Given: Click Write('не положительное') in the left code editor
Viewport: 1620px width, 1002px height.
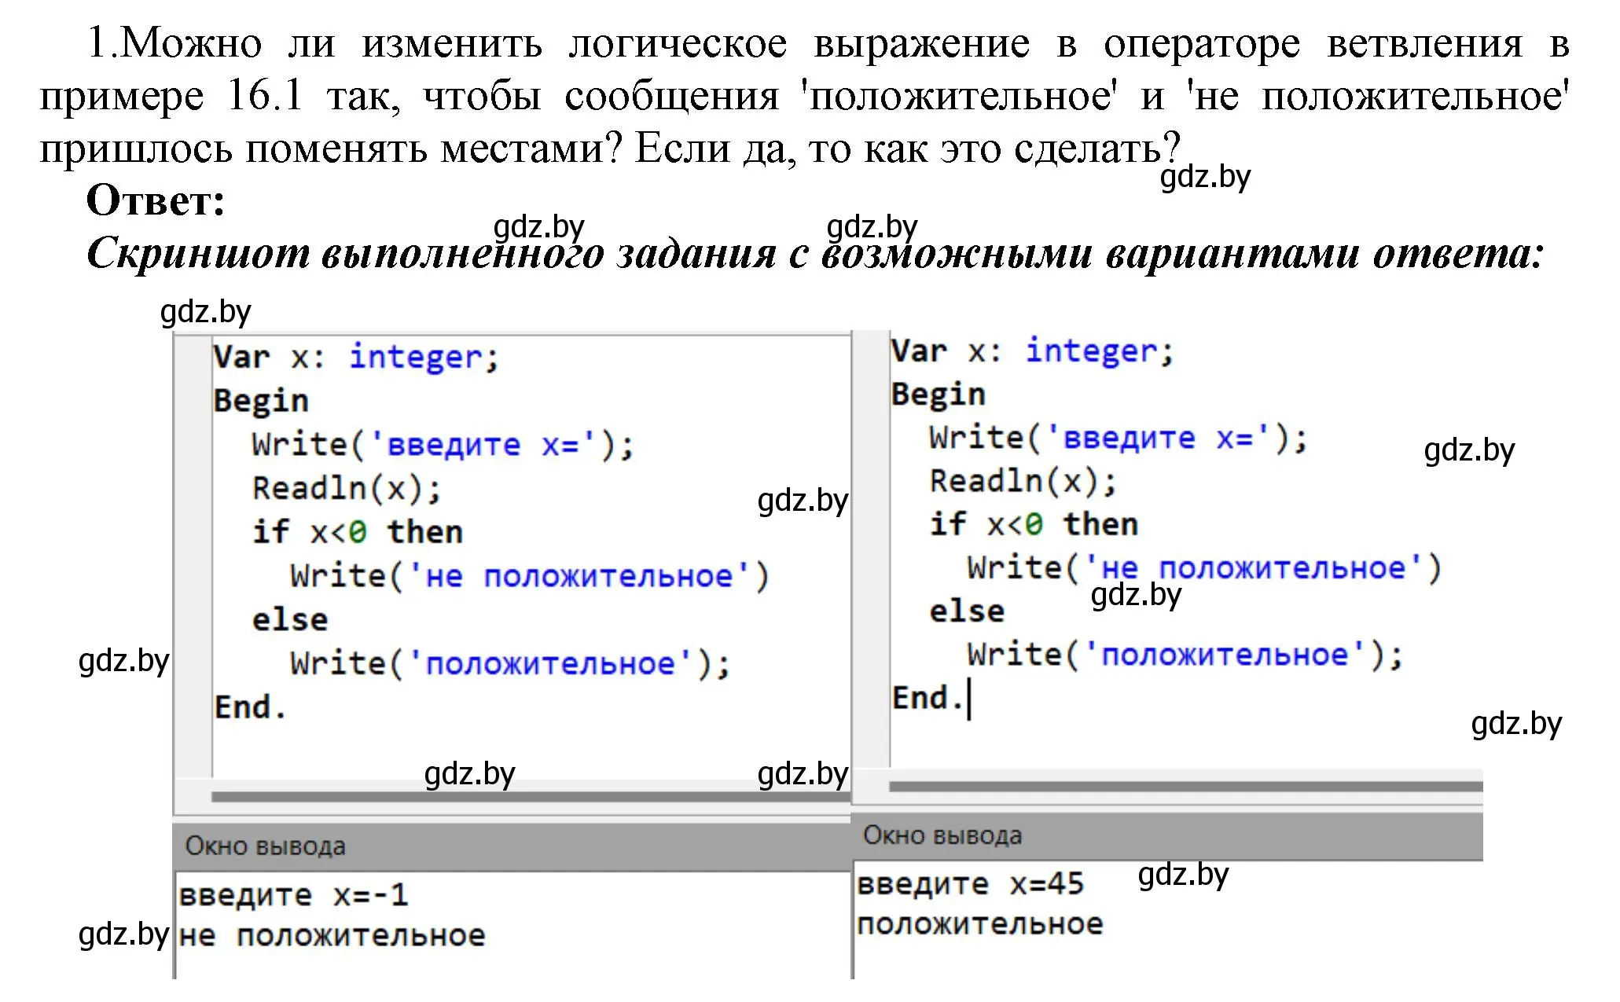Looking at the screenshot, I should point(530,577).
